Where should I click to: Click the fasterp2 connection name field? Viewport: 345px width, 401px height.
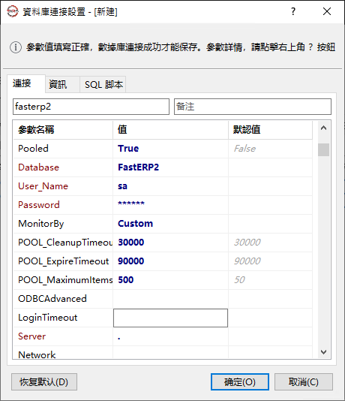[91, 107]
